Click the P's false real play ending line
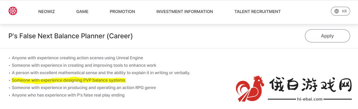 pyautogui.click(x=68, y=95)
